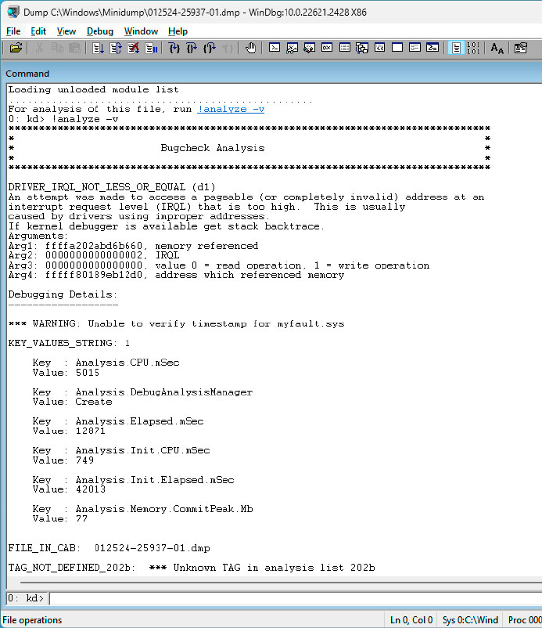Viewport: 542px width, 628px height.
Task: Toggle Source Mode Off binary icon
Action: point(473,48)
